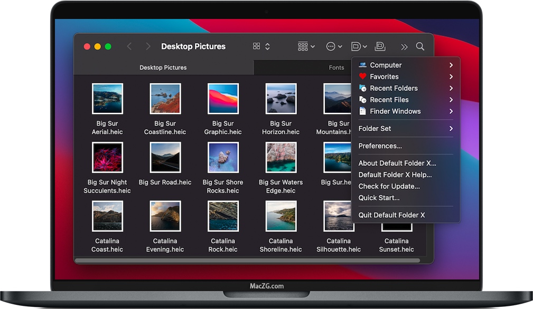533x309 pixels.
Task: Open the Group By dropdown in toolbar
Action: pyautogui.click(x=306, y=46)
